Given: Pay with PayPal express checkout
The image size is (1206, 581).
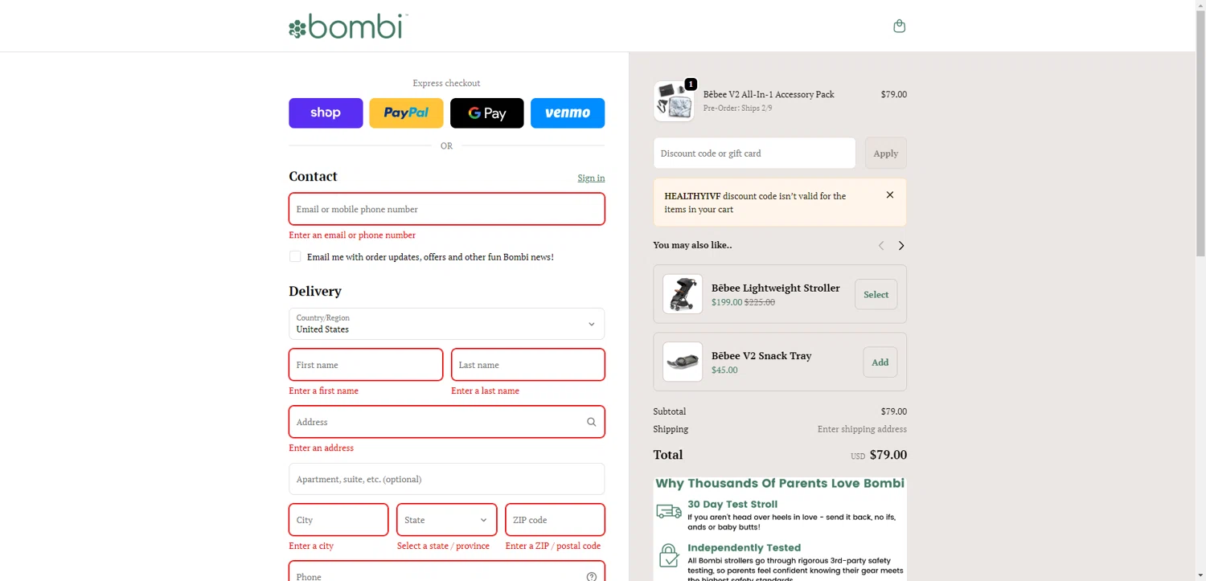Looking at the screenshot, I should [x=406, y=113].
